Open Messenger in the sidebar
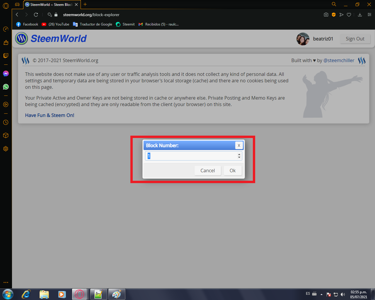Image resolution: width=375 pixels, height=300 pixels. pos(6,74)
